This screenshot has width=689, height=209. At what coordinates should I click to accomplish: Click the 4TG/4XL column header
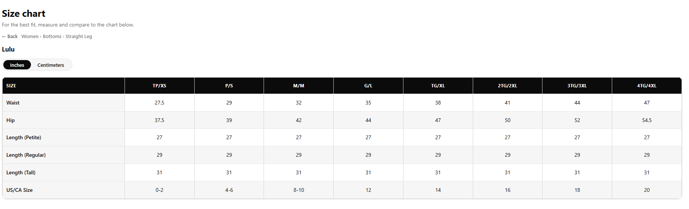(x=647, y=86)
